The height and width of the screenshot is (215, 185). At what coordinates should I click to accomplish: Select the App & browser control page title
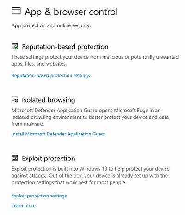click(x=71, y=12)
